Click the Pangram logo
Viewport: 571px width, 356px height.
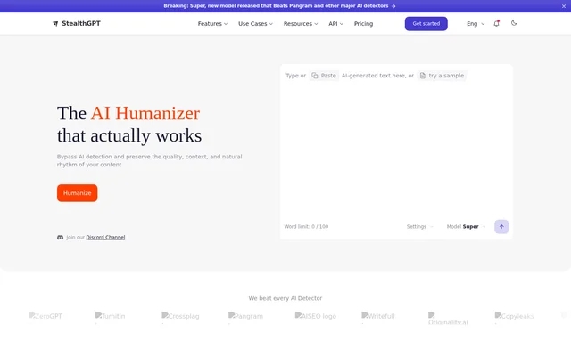point(246,316)
